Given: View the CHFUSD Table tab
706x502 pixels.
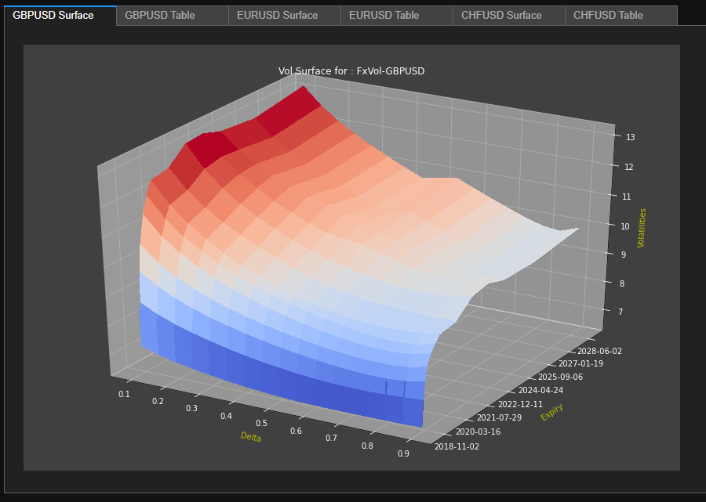Looking at the screenshot, I should 608,15.
